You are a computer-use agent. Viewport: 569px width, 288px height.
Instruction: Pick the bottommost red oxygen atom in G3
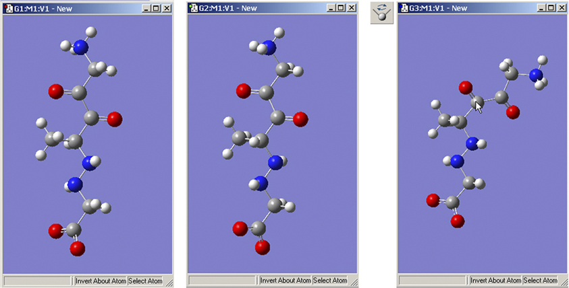pos(458,221)
